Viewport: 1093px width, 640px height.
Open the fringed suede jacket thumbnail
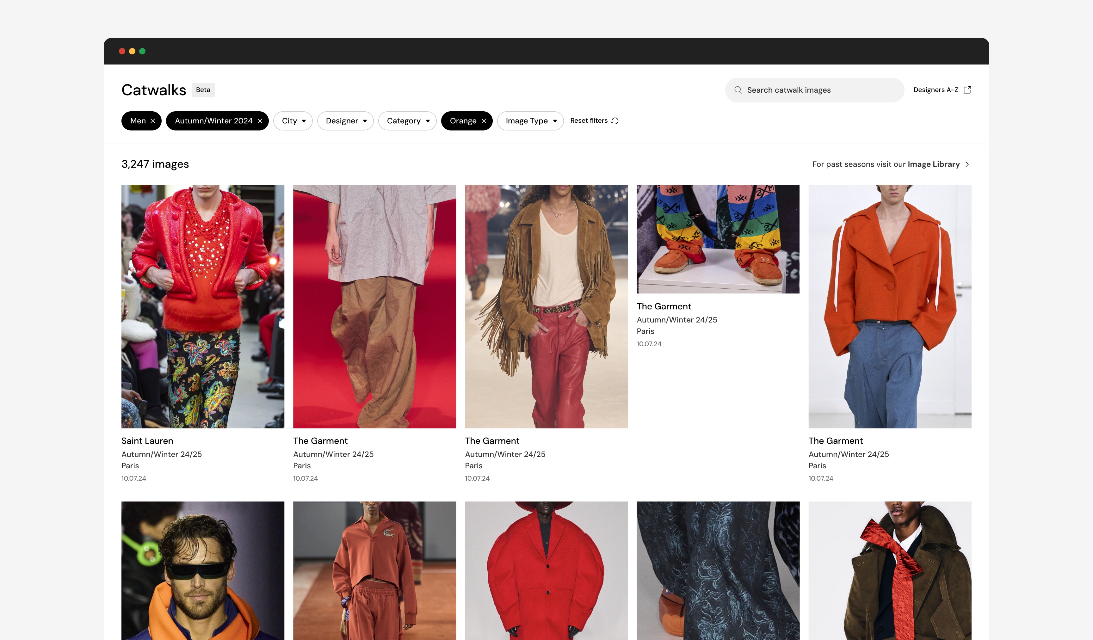pyautogui.click(x=546, y=306)
